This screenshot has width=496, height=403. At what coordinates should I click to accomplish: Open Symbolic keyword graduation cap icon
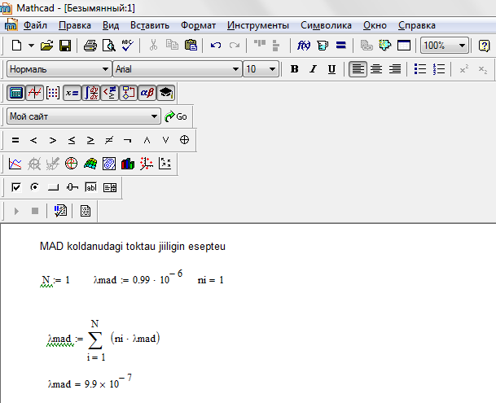pyautogui.click(x=165, y=93)
